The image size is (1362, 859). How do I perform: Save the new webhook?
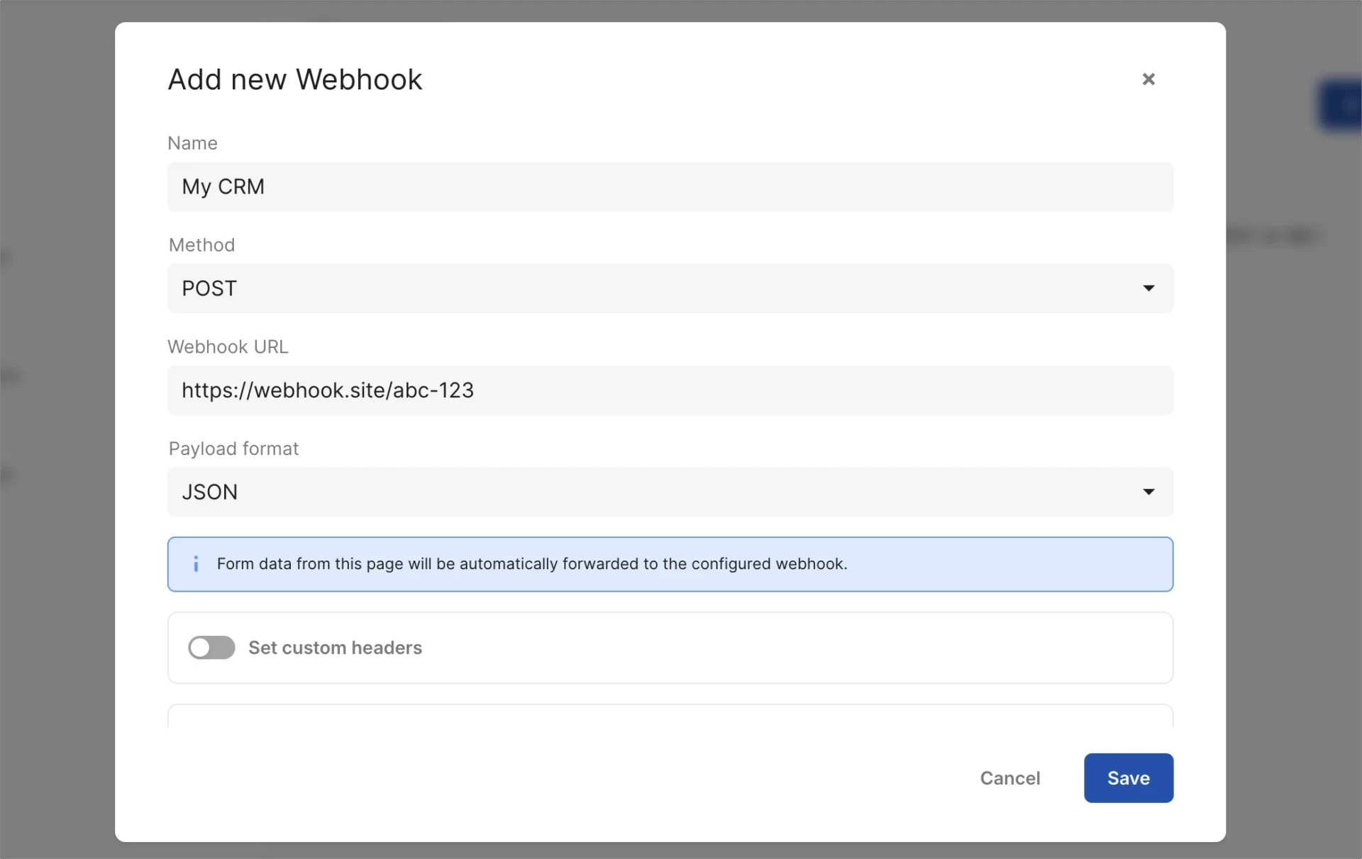[1128, 778]
